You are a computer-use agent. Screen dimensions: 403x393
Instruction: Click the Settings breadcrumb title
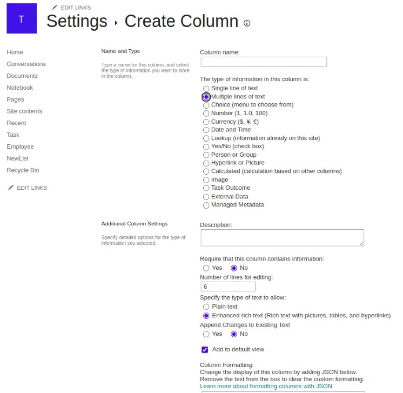coord(77,21)
